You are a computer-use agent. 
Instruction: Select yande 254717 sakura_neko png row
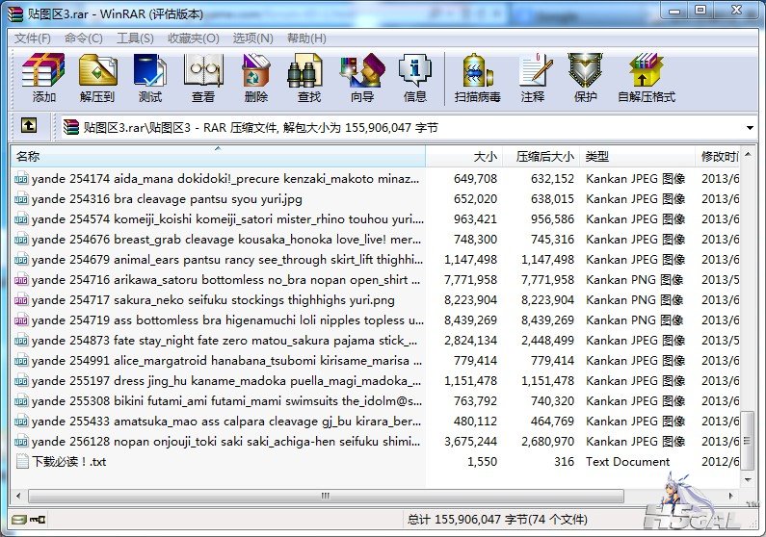pos(375,300)
